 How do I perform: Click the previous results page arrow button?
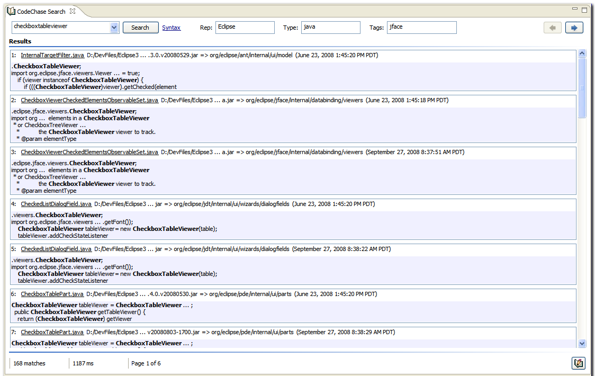[553, 28]
